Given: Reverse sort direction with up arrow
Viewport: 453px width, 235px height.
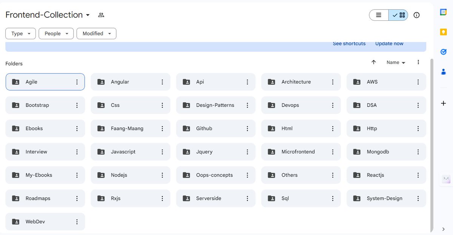Looking at the screenshot, I should point(373,62).
